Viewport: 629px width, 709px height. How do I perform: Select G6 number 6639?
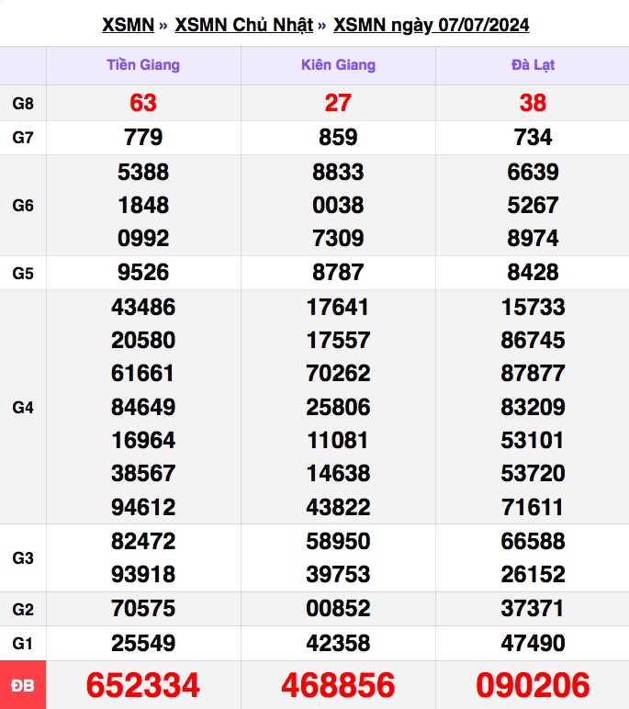pos(533,172)
